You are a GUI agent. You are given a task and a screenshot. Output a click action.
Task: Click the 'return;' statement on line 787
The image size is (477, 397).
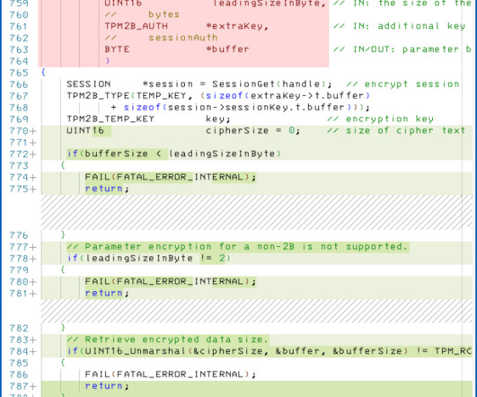107,385
